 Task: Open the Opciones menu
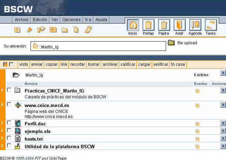(x=71, y=20)
